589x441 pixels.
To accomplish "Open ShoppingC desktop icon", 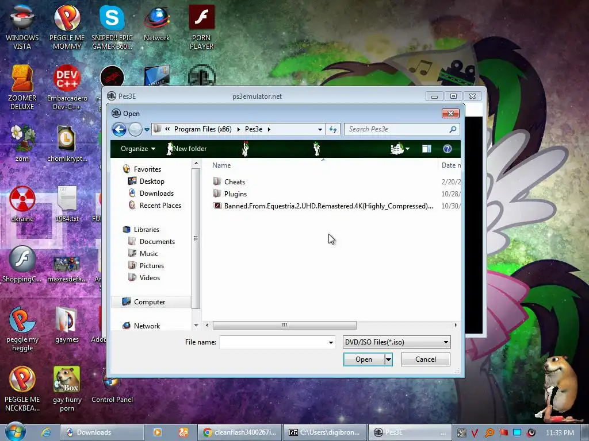I will point(22,264).
